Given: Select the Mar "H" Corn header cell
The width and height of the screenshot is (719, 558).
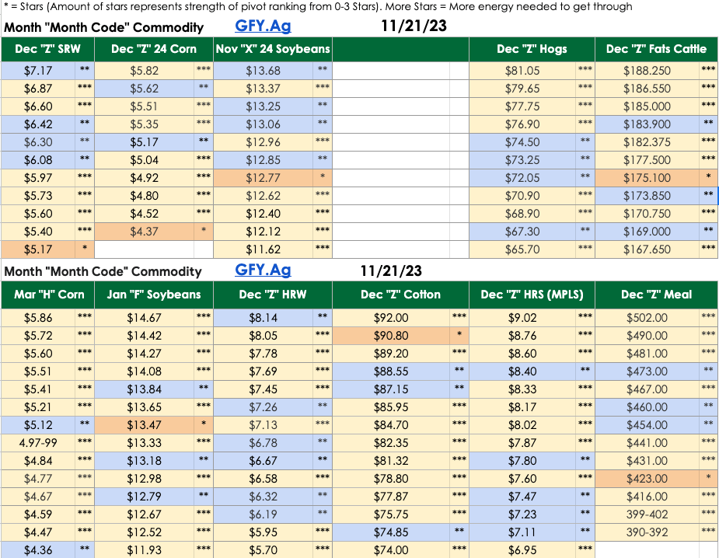Looking at the screenshot, I should click(47, 295).
